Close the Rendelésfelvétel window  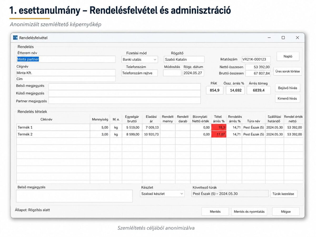tap(297, 38)
